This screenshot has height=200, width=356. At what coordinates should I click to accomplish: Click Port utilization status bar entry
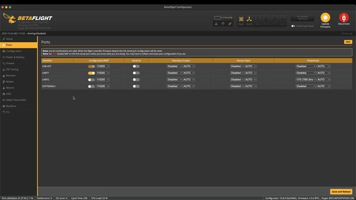pos(17,198)
